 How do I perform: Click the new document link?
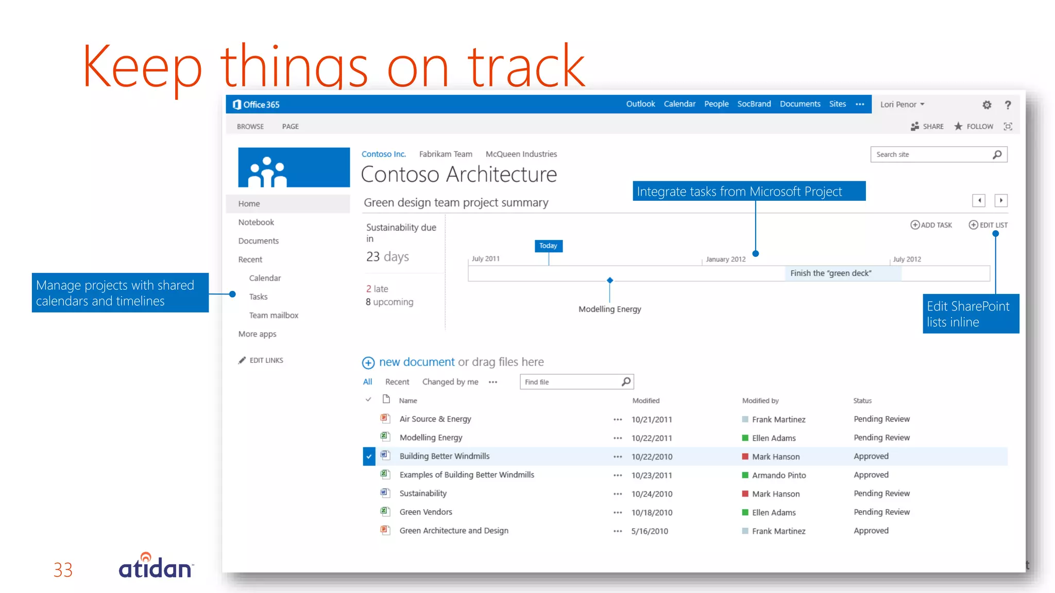(417, 362)
